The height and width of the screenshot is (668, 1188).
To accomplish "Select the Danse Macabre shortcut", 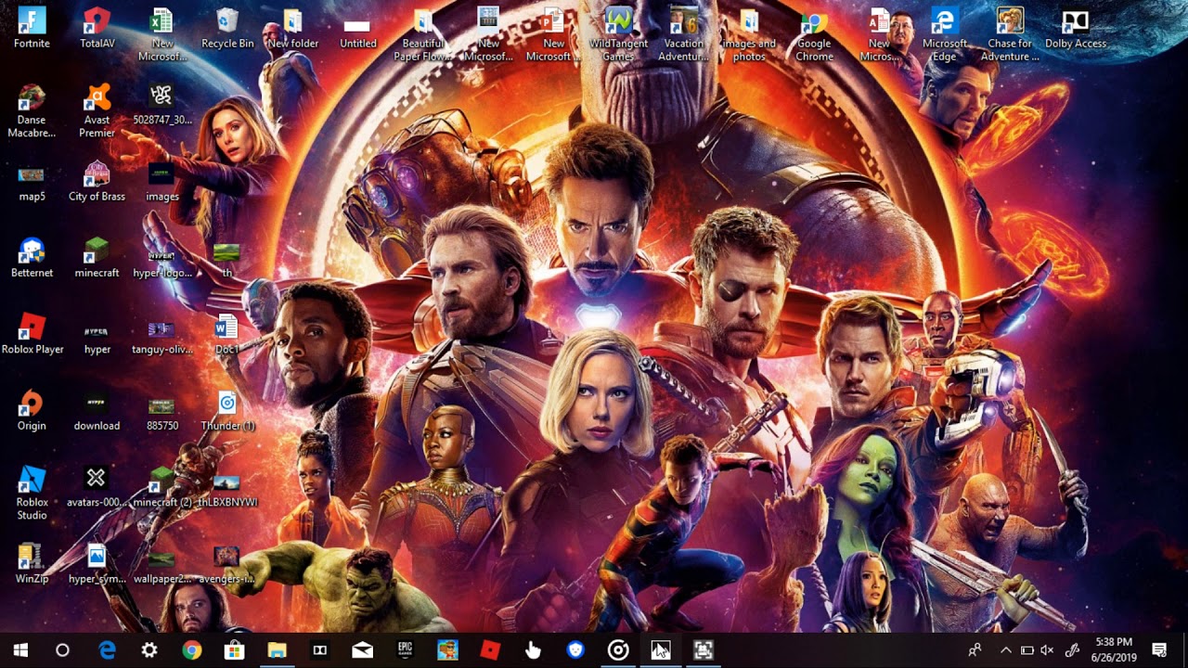I will [x=32, y=110].
